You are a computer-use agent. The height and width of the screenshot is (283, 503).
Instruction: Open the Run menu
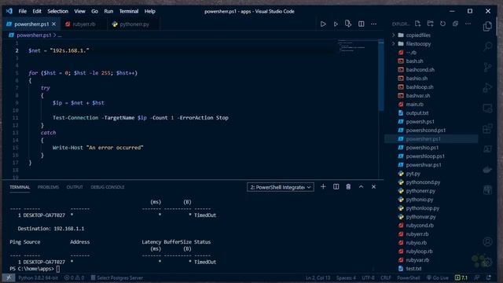[x=108, y=11]
